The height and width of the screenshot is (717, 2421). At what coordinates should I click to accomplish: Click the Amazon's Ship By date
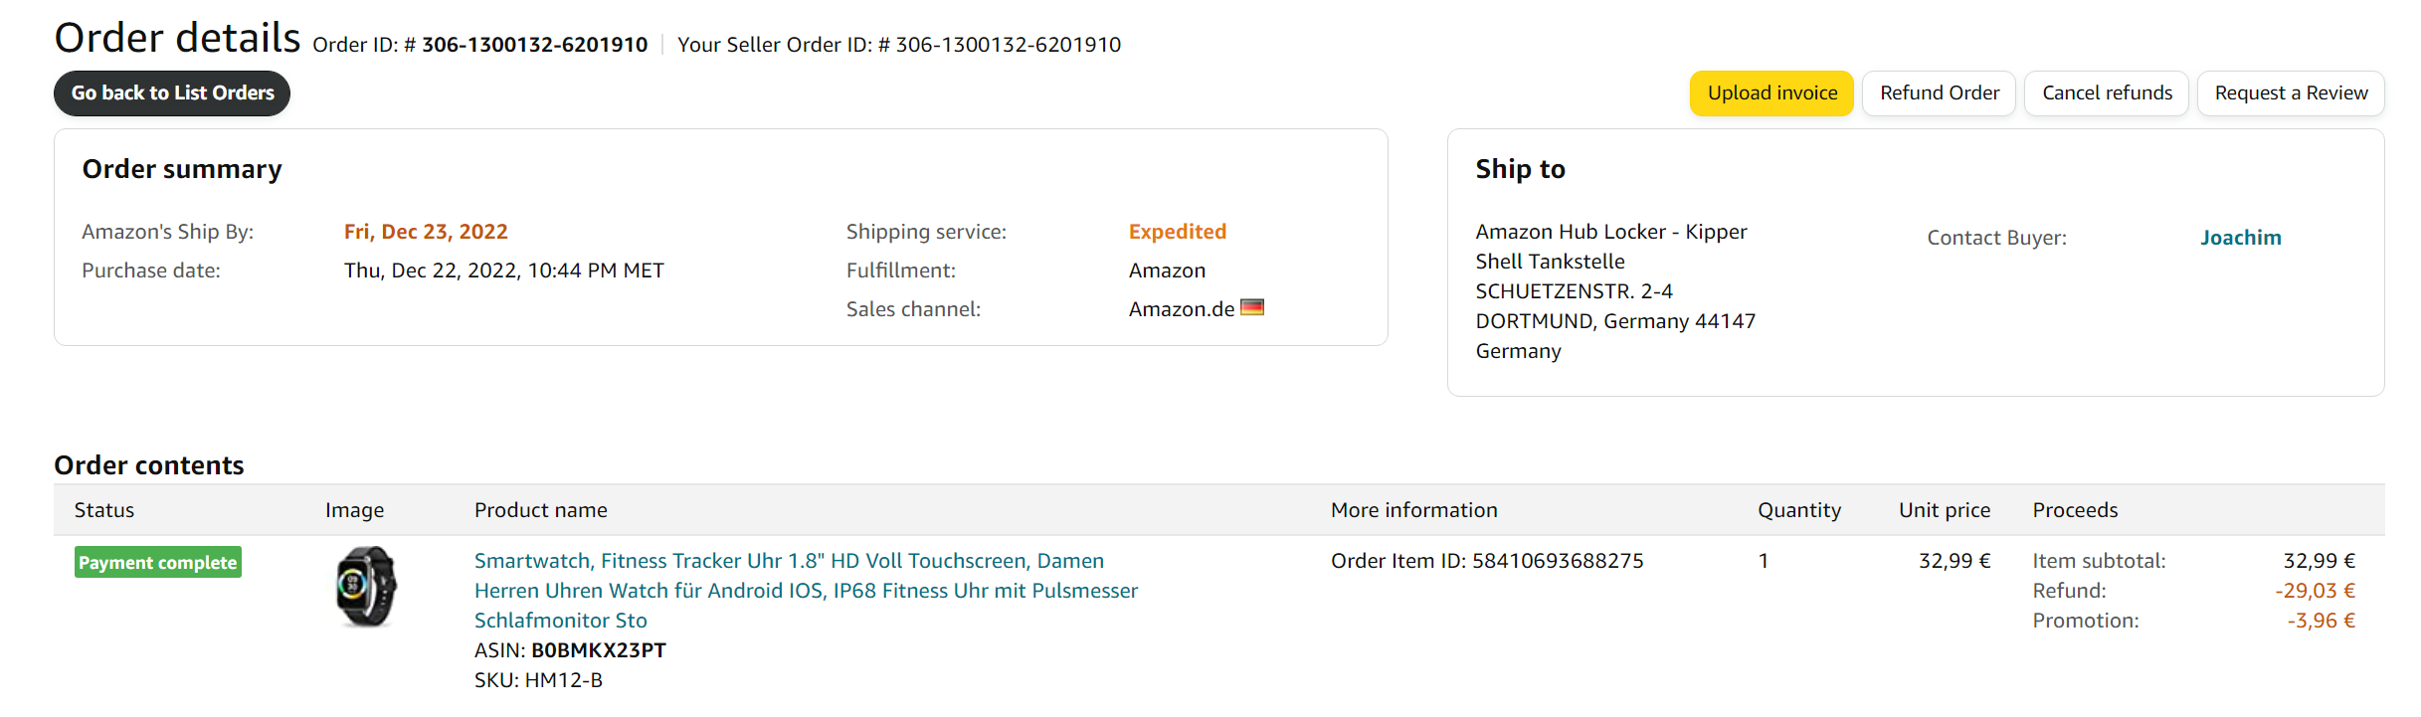click(x=426, y=232)
